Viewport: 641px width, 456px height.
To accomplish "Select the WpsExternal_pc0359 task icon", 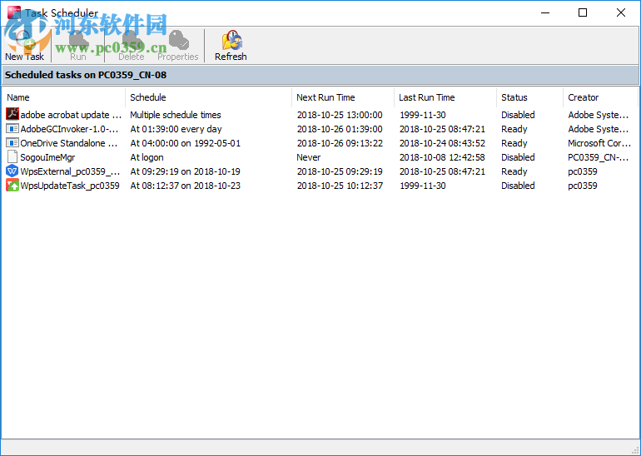I will tap(12, 171).
